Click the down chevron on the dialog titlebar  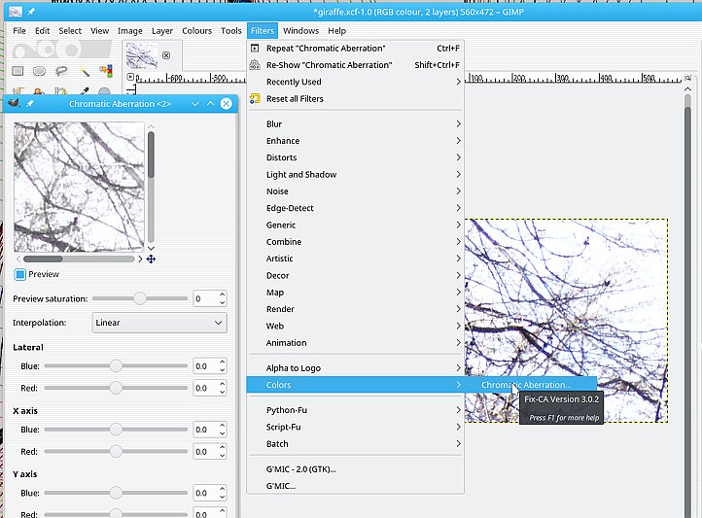tap(194, 104)
